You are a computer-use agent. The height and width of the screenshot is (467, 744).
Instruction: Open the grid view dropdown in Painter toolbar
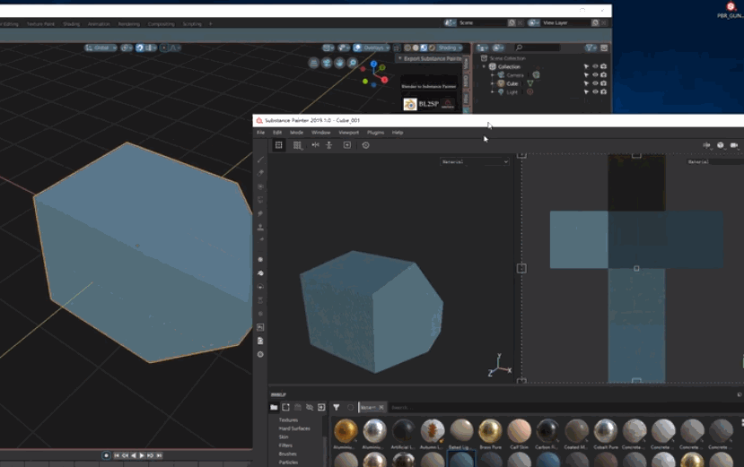click(297, 145)
